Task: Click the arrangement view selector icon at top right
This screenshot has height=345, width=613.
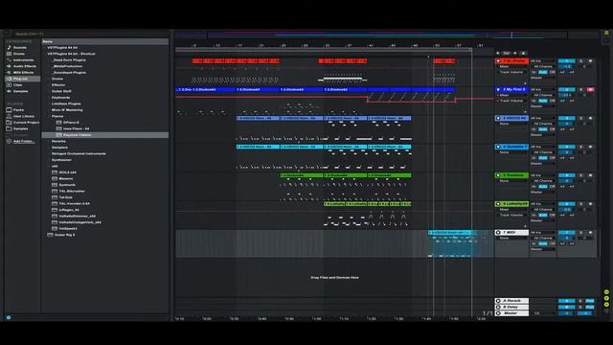Action: coord(606,33)
